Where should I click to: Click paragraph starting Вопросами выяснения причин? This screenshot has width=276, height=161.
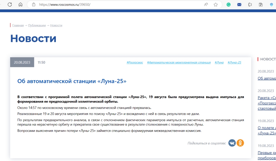[109, 131]
